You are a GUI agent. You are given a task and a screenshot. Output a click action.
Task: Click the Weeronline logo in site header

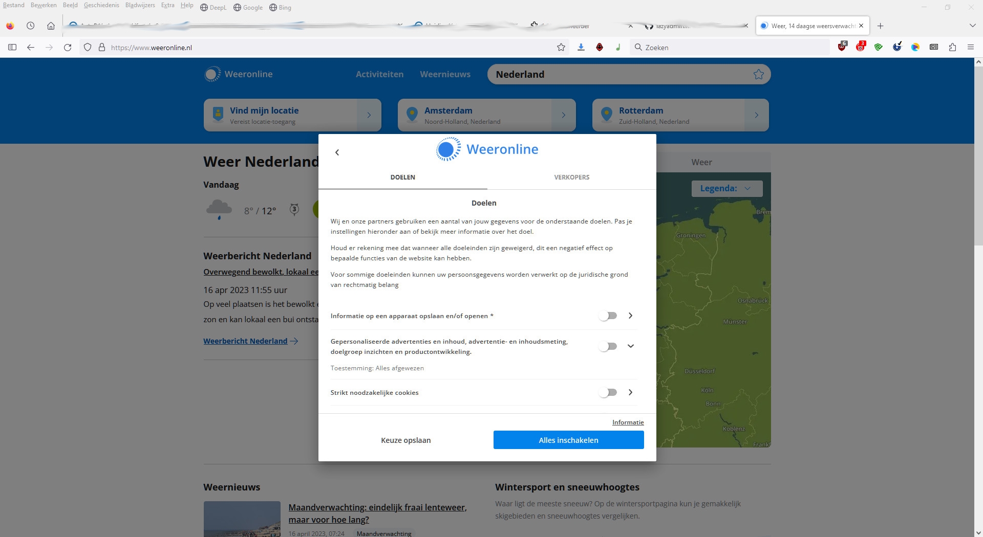[x=239, y=74]
